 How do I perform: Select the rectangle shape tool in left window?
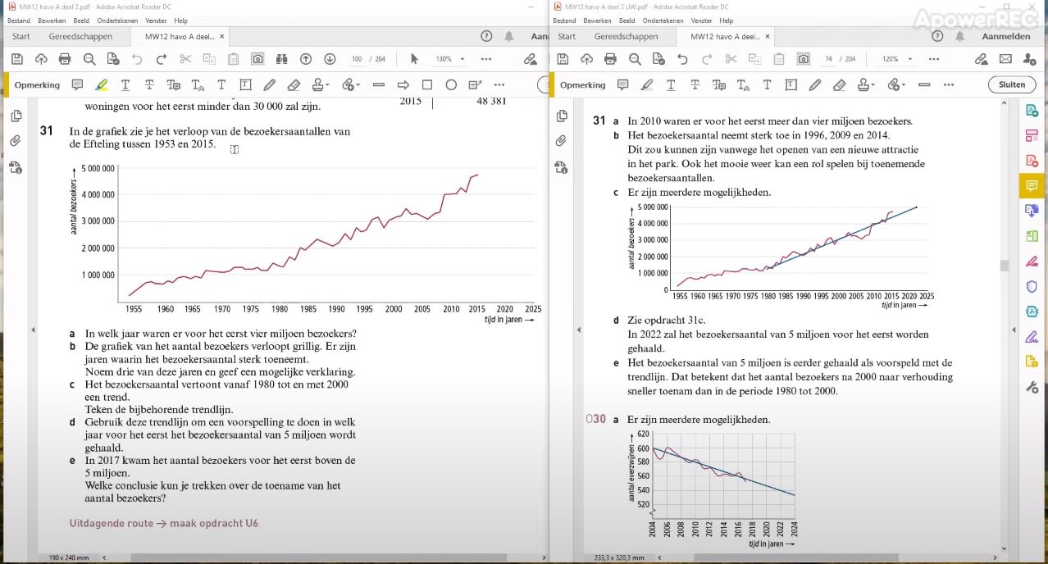point(426,84)
